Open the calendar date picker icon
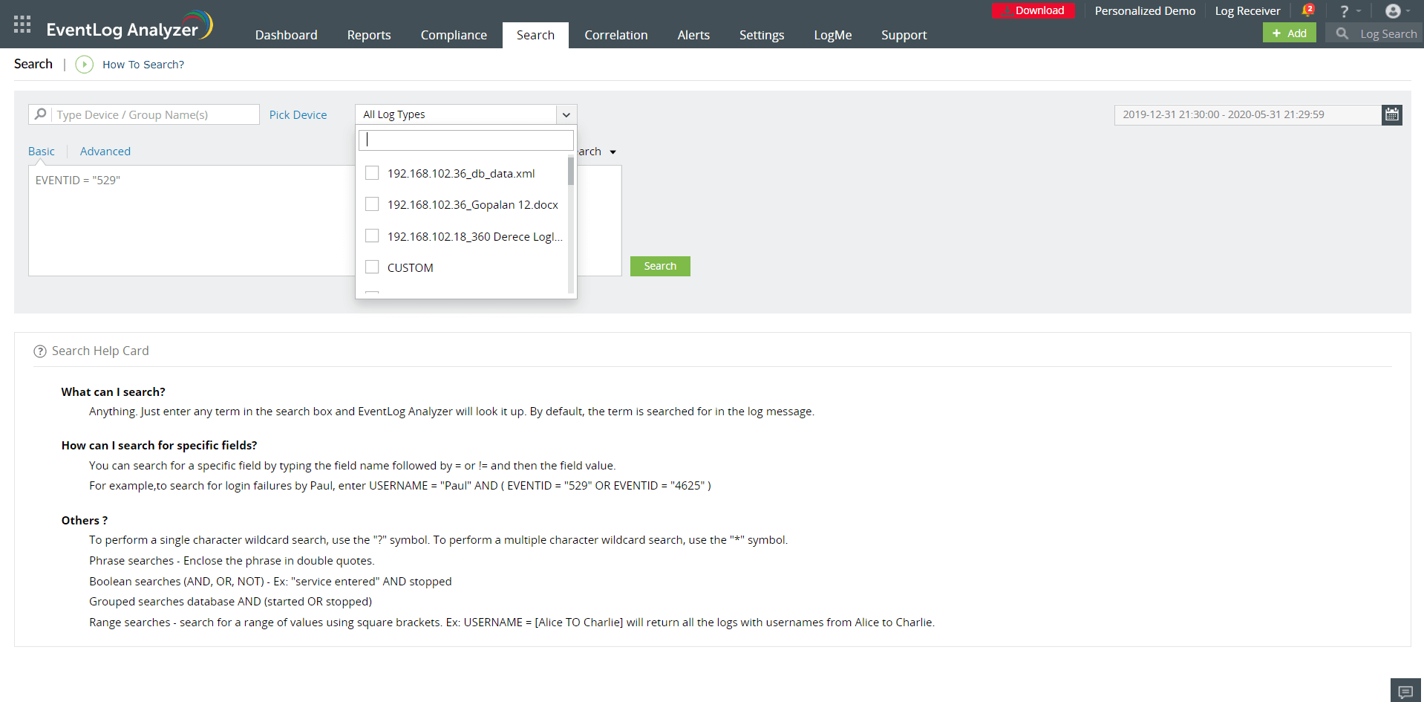This screenshot has width=1424, height=702. click(1392, 114)
